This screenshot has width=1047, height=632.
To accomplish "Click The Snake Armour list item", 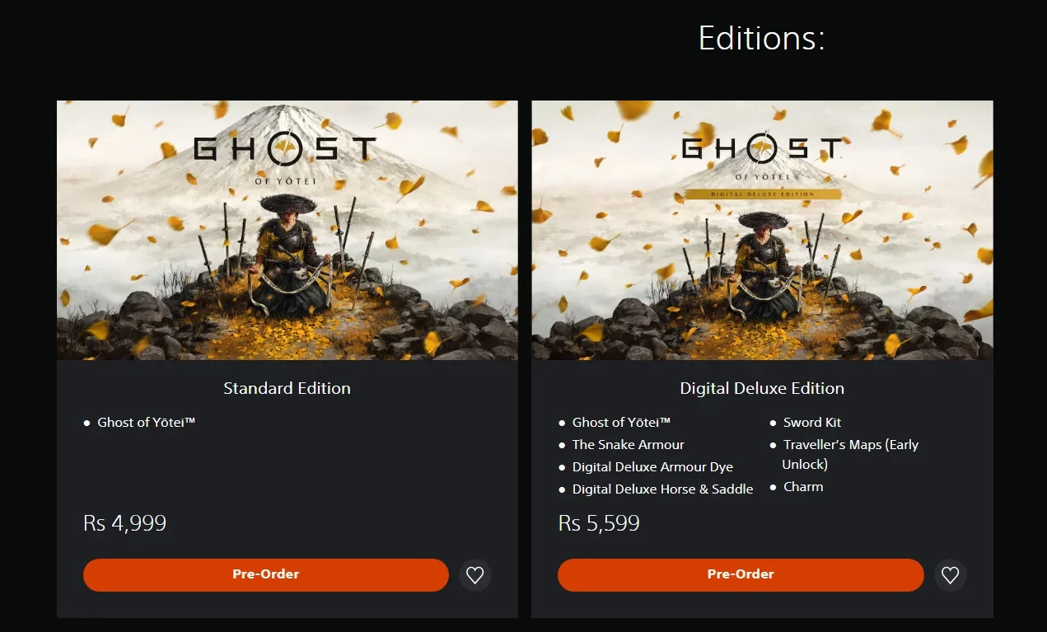I will coord(628,445).
